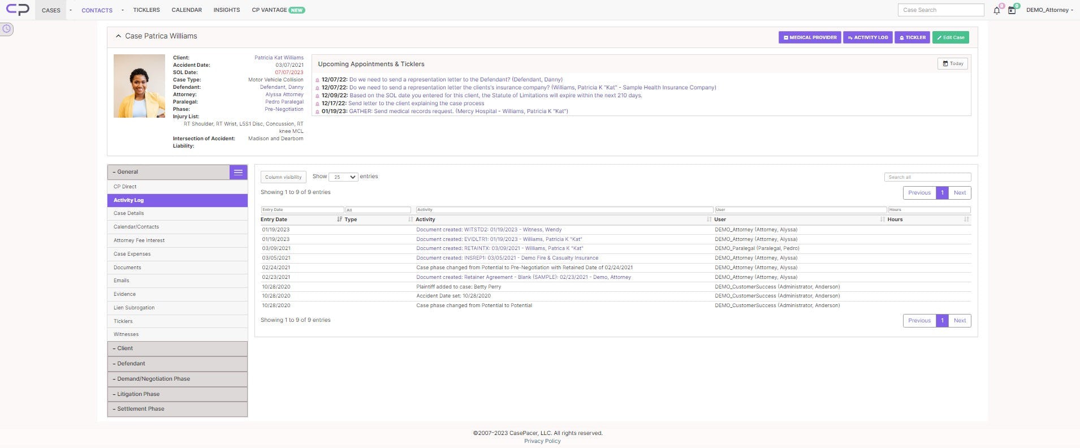Focus the Case Search field
Image resolution: width=1080 pixels, height=448 pixels.
(x=941, y=10)
